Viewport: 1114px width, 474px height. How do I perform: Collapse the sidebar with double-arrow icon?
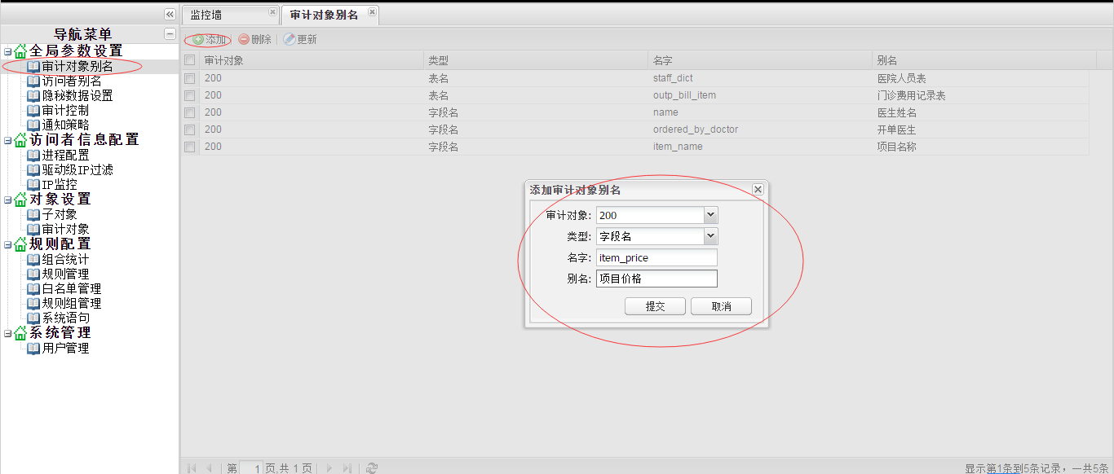pyautogui.click(x=170, y=15)
